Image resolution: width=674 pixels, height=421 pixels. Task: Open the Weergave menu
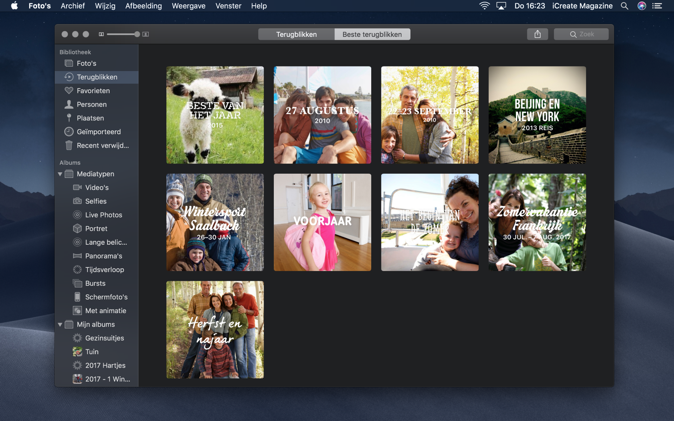click(x=188, y=6)
